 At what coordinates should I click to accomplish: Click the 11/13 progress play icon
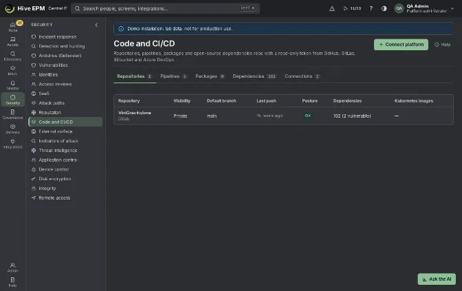click(352, 8)
